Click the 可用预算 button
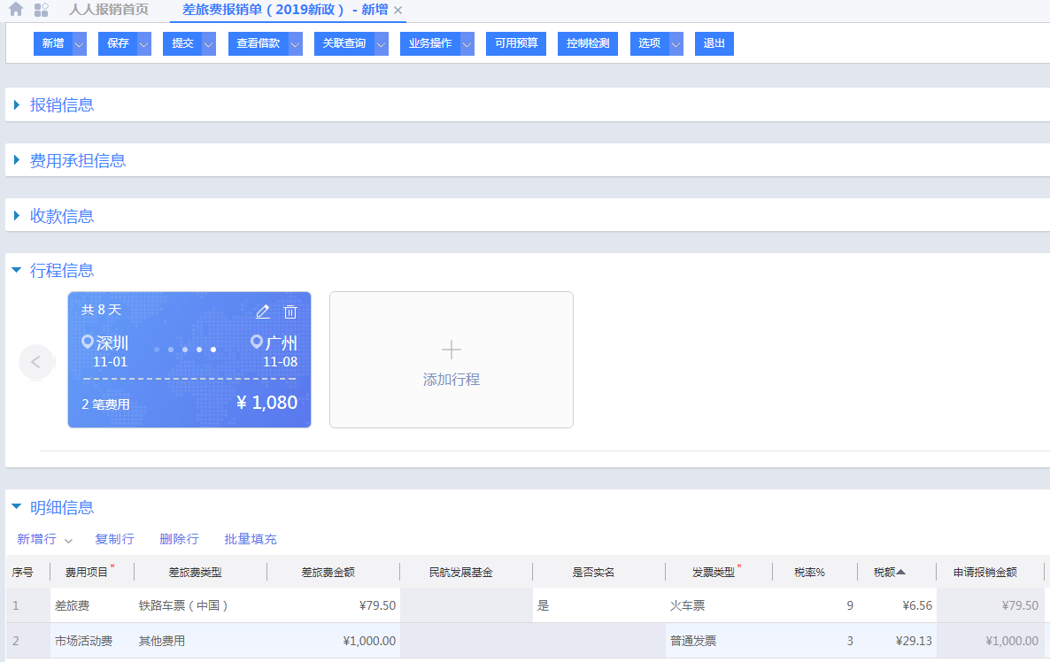Viewport: 1050px width, 662px height. tap(516, 43)
